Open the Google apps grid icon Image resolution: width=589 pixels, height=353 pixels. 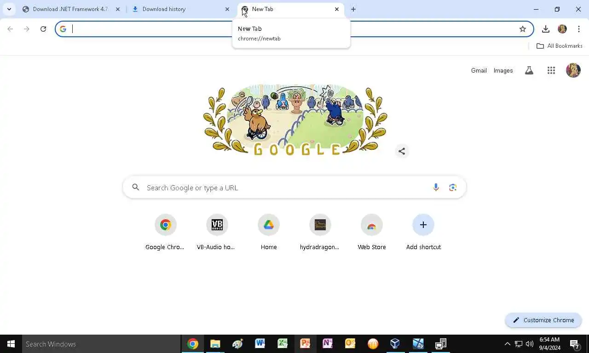click(551, 70)
